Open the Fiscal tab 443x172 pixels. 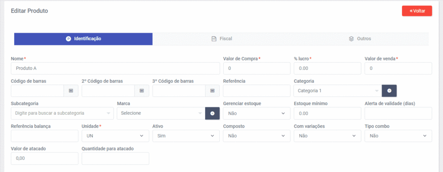point(222,39)
